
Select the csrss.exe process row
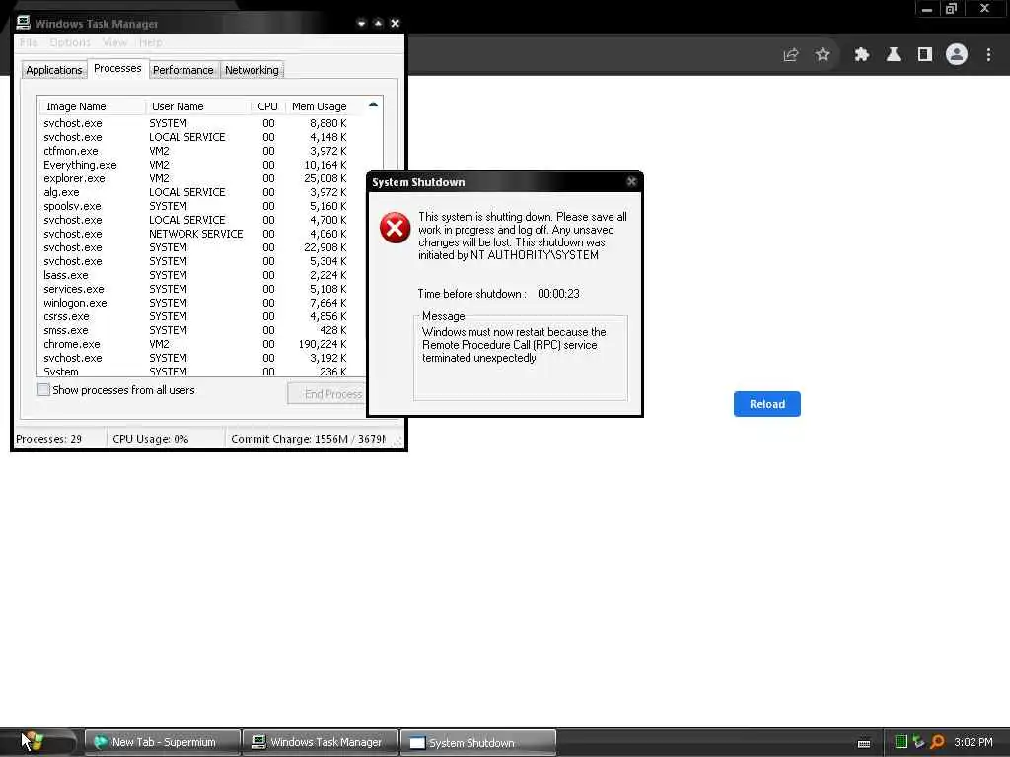pos(194,316)
